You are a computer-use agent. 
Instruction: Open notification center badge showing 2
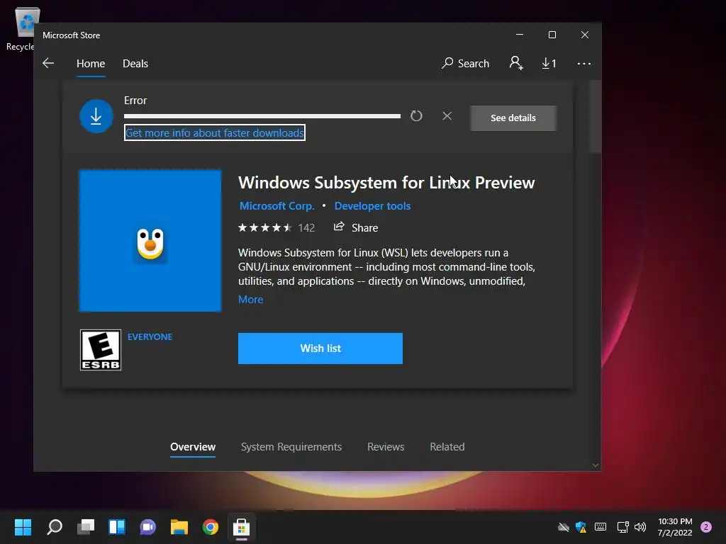point(706,527)
